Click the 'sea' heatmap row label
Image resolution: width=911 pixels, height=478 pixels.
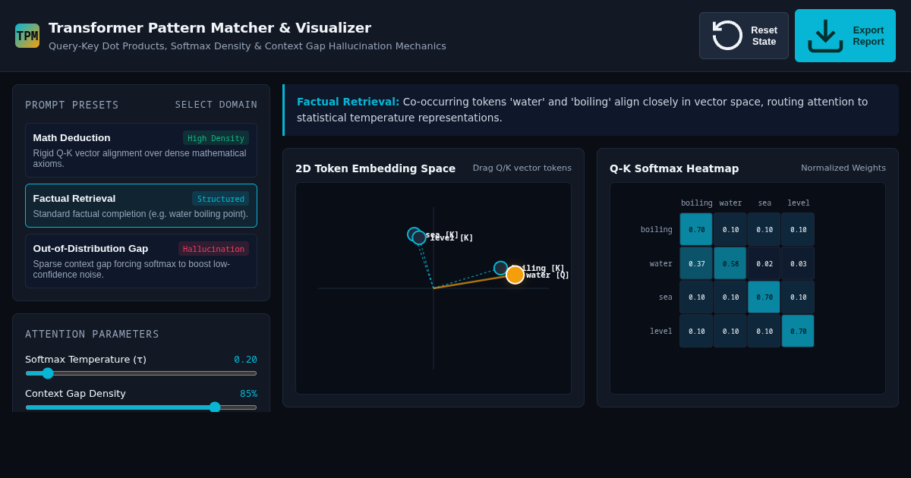[x=666, y=297]
